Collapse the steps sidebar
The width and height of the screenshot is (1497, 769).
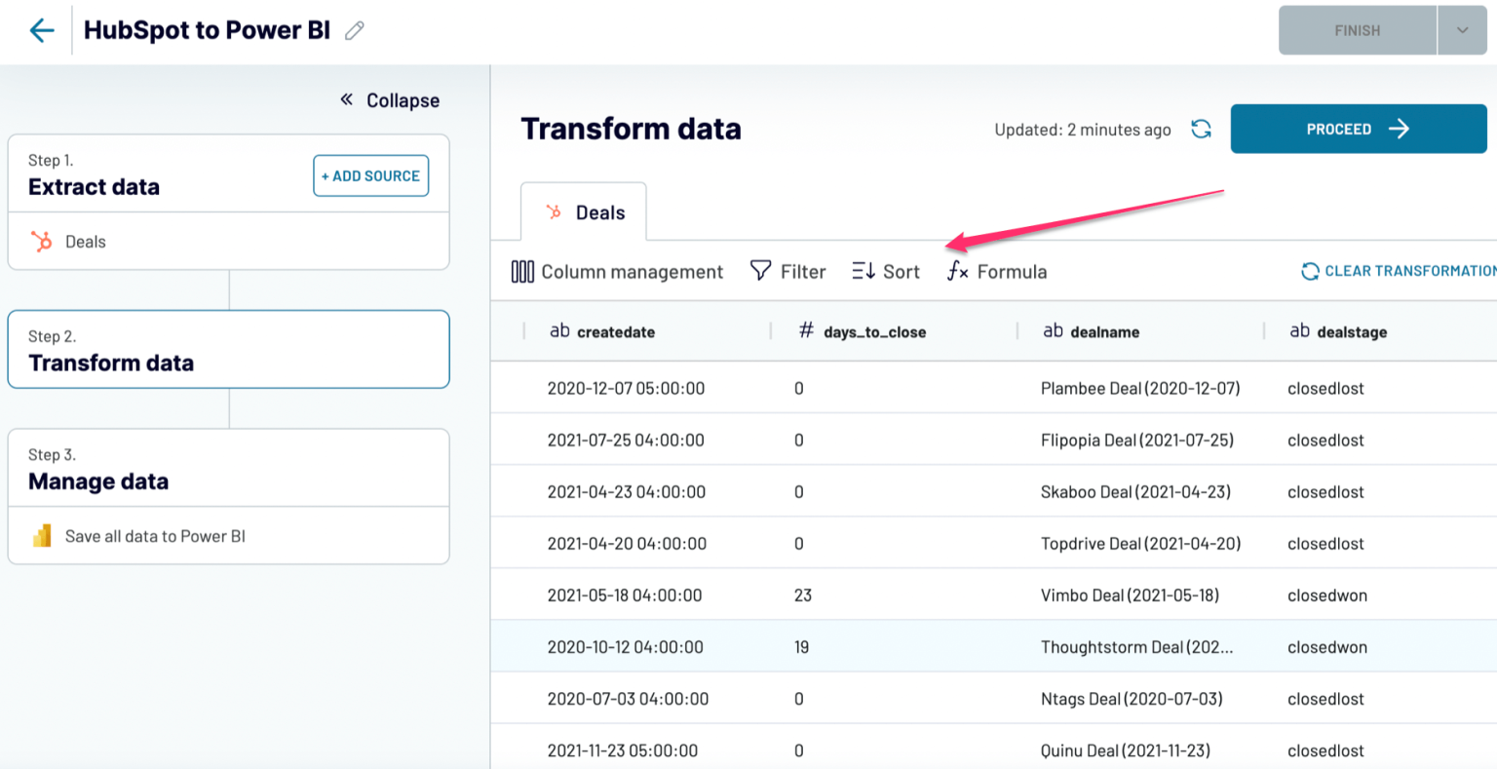388,100
